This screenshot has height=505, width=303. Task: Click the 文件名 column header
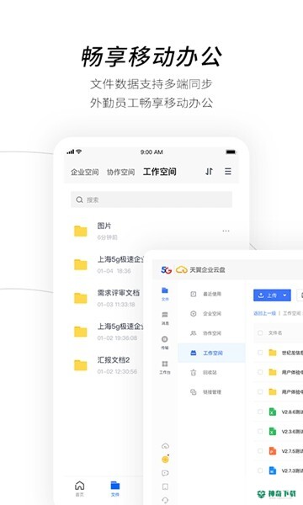[275, 332]
